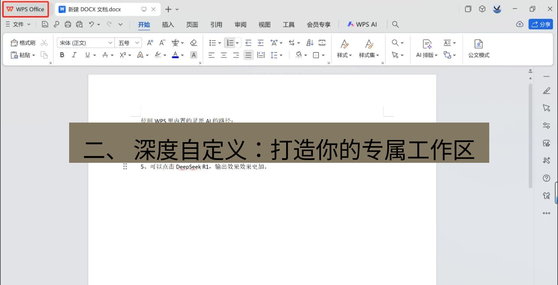Decrease font size with A- icon
Image resolution: width=558 pixels, height=285 pixels.
[162, 43]
